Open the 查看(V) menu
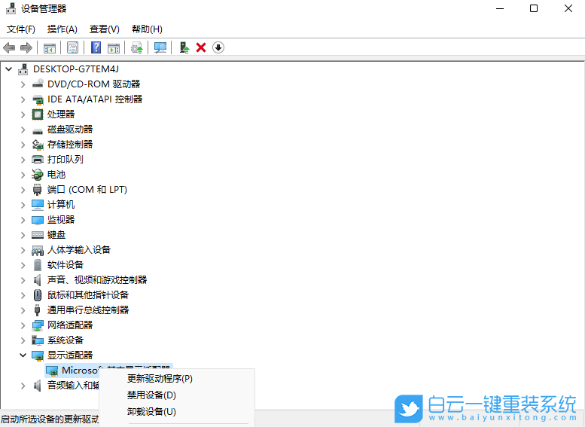Viewport: 585px width, 427px height. [105, 29]
